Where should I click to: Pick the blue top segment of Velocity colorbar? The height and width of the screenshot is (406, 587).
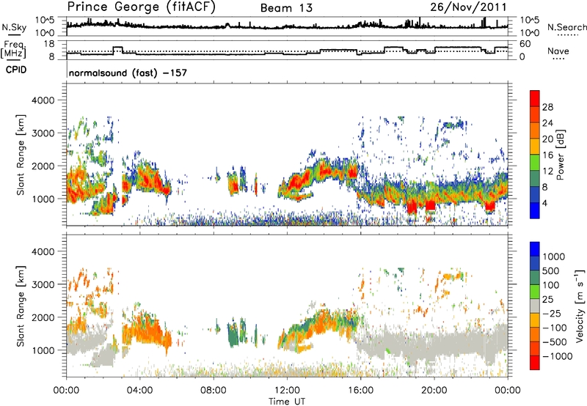point(535,249)
